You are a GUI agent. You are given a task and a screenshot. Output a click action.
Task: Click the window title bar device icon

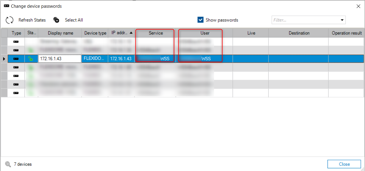tap(6, 6)
